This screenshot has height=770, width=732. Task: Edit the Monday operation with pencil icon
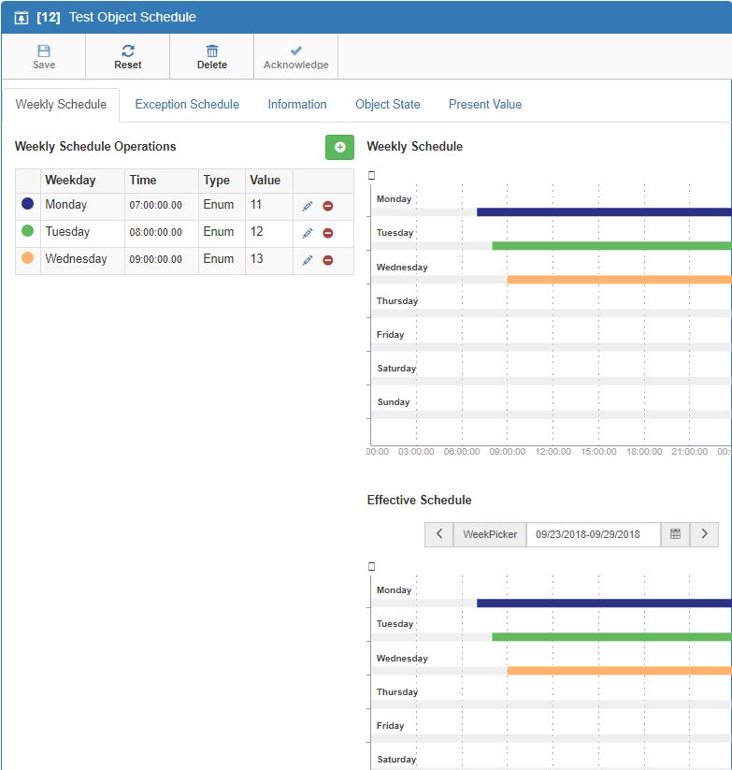coord(308,206)
